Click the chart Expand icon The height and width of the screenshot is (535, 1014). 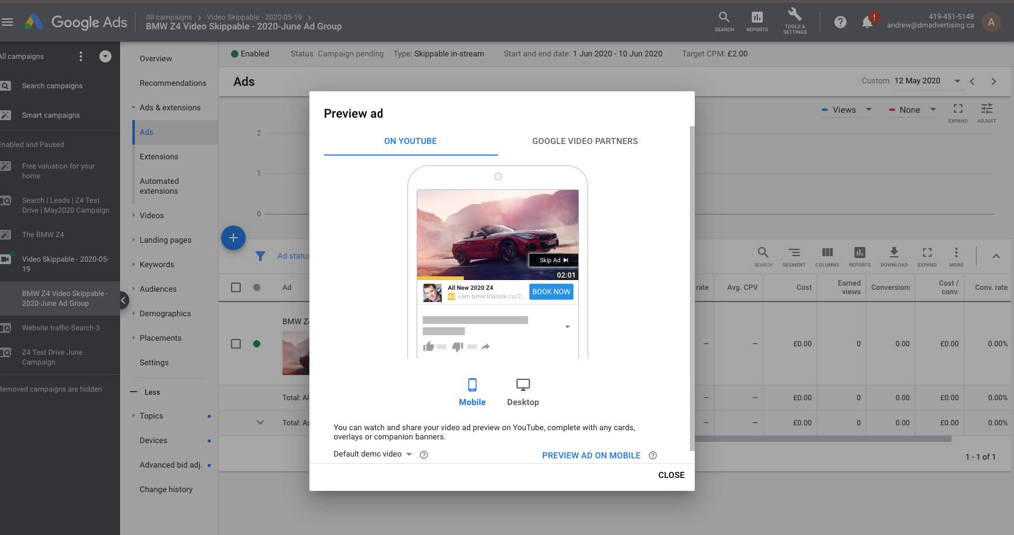click(958, 112)
